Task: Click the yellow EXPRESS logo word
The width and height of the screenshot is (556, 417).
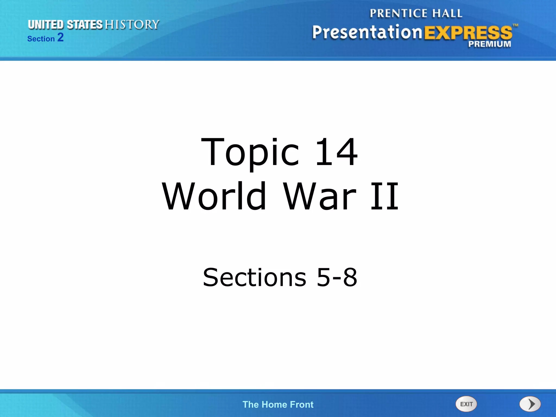Action: pos(468,33)
